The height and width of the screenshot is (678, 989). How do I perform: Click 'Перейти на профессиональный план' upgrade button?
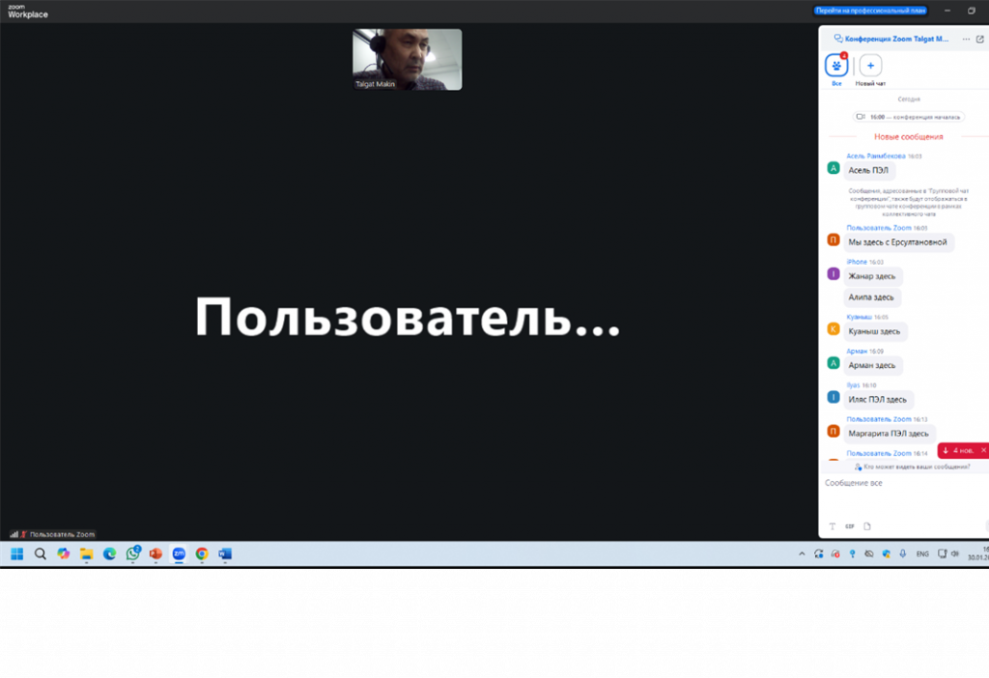[x=870, y=11]
